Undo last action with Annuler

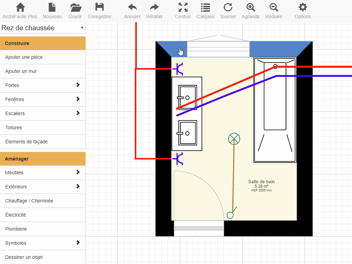coord(132,11)
